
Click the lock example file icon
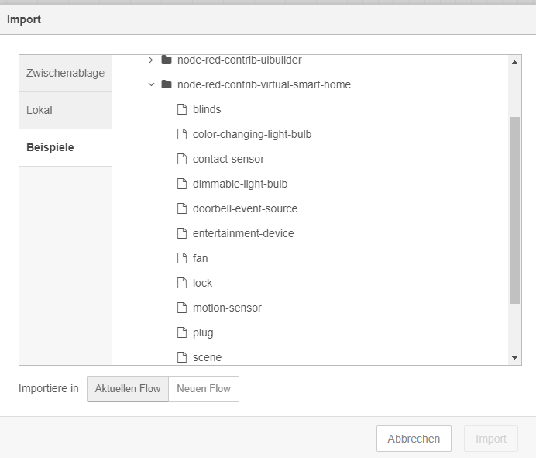pyautogui.click(x=182, y=283)
